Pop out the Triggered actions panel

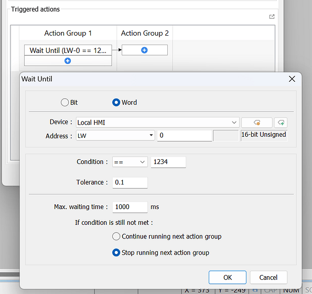(x=272, y=17)
